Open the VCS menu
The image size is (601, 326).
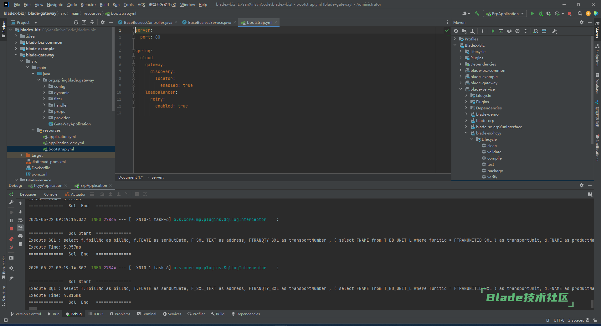141,4
